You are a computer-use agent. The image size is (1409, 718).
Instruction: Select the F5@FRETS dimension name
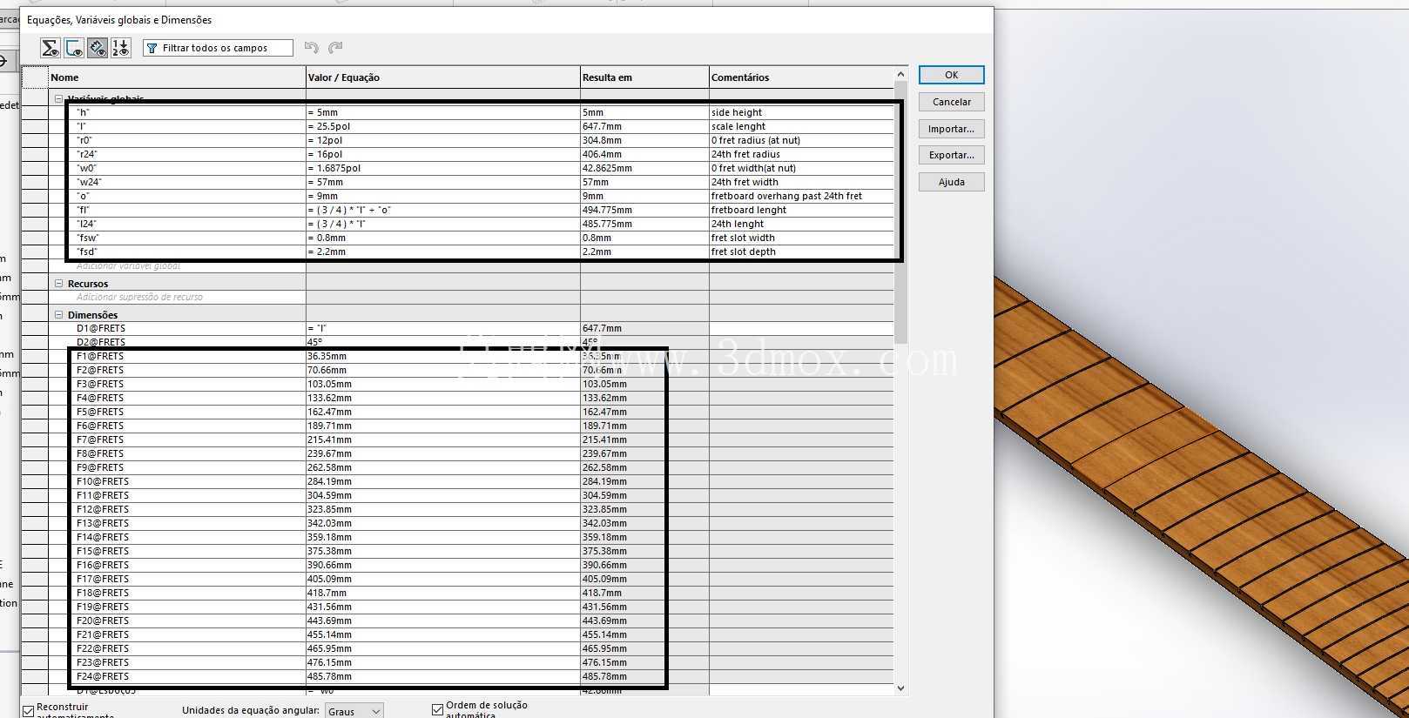coord(100,412)
